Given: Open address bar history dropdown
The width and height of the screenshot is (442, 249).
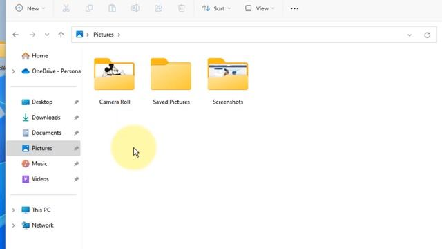Looking at the screenshot, I should (410, 35).
